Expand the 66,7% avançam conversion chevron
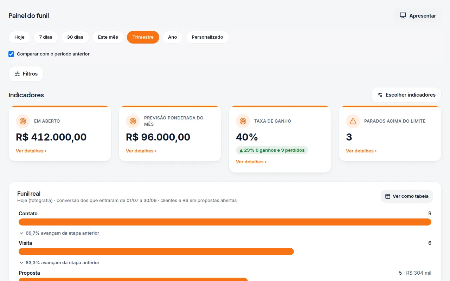Screen dimensions: 450x281 (x=21, y=233)
